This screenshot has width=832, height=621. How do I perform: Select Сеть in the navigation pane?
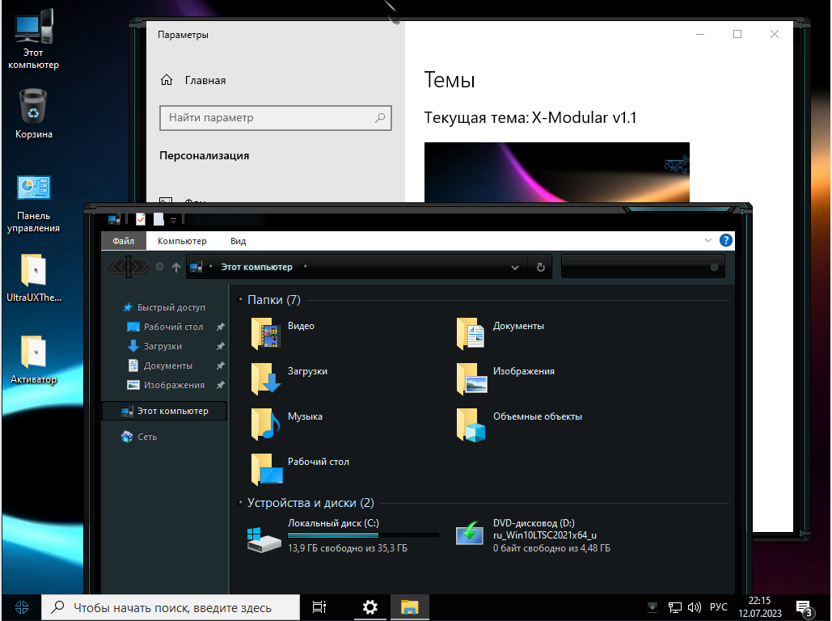point(146,437)
